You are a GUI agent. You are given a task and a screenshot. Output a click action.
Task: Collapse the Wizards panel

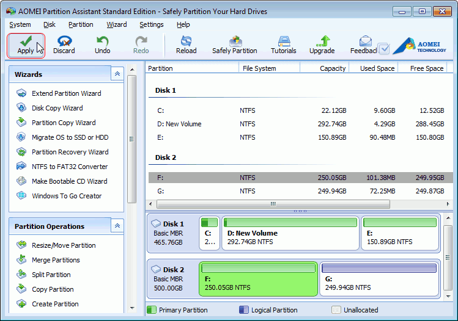(x=117, y=74)
